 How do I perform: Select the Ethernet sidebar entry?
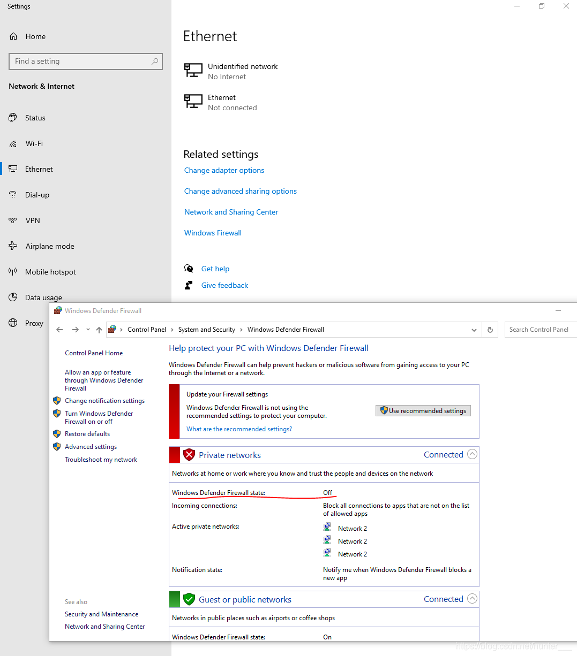[x=39, y=169]
